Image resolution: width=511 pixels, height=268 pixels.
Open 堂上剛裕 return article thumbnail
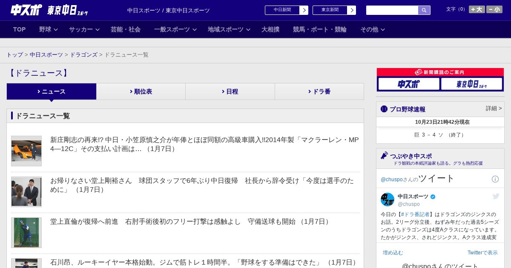click(26, 192)
